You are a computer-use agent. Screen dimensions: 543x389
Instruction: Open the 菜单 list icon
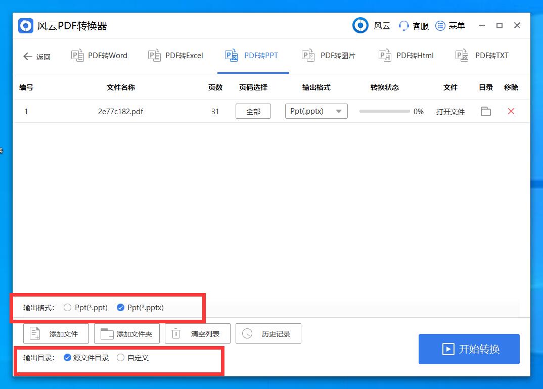440,26
